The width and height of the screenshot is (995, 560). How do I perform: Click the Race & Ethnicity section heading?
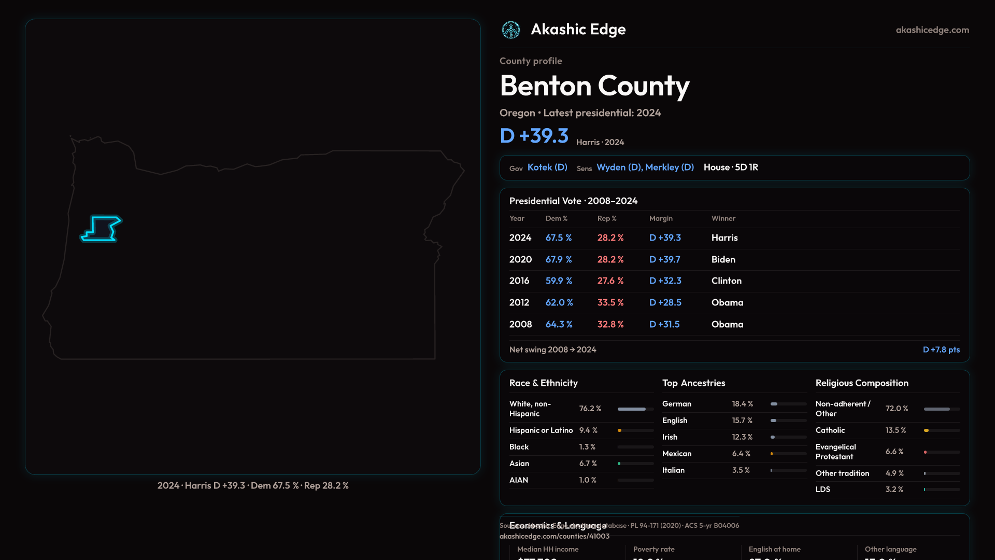[x=543, y=383]
